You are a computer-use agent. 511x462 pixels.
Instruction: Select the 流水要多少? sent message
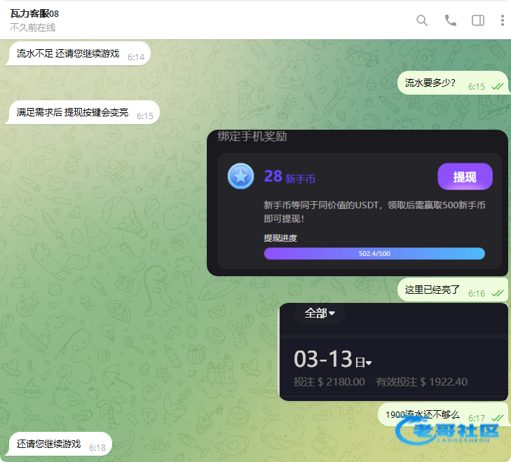(430, 83)
